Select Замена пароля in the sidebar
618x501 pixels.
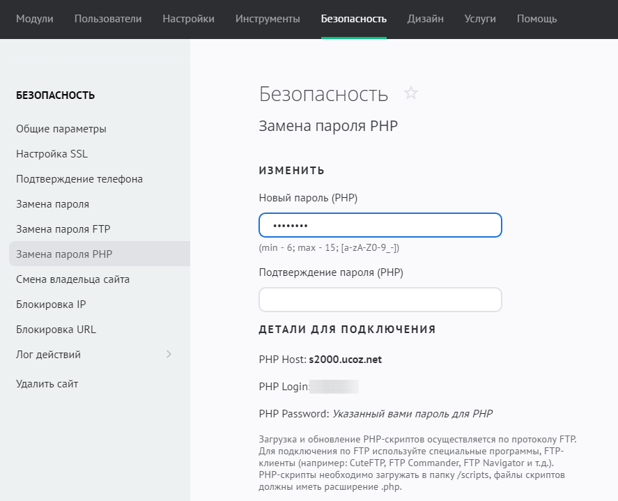pyautogui.click(x=52, y=204)
